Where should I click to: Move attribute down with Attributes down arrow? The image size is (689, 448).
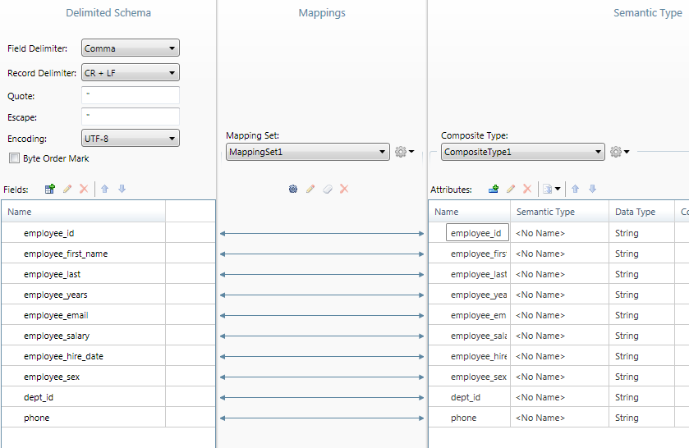click(592, 189)
